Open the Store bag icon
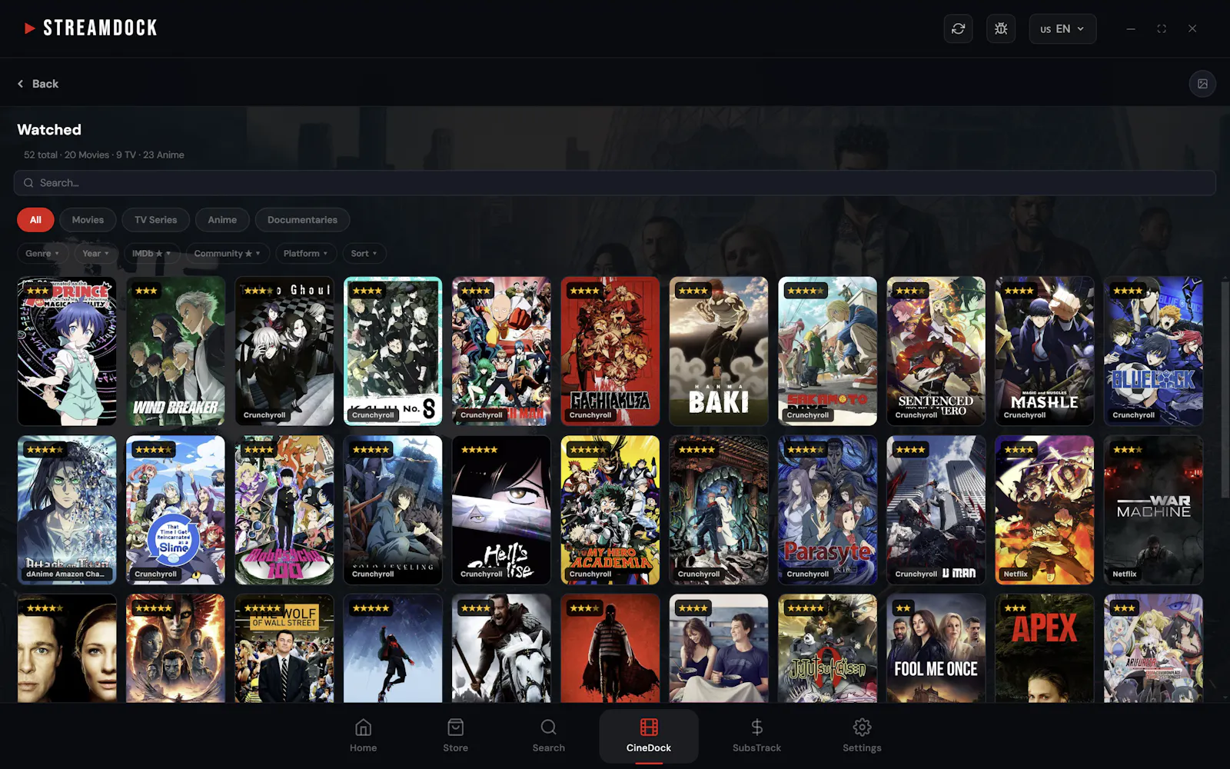This screenshot has width=1230, height=769. 455,727
